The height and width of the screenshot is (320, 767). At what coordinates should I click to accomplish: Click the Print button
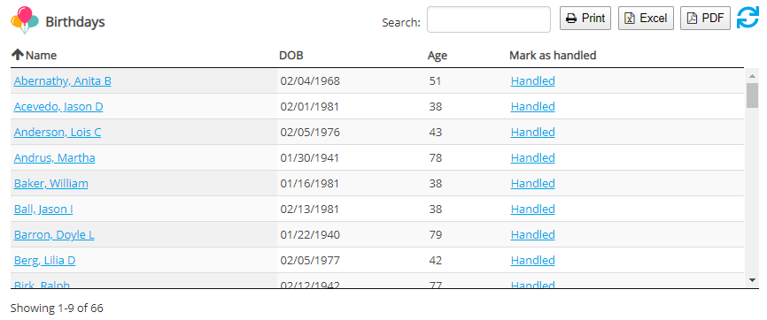(x=585, y=18)
